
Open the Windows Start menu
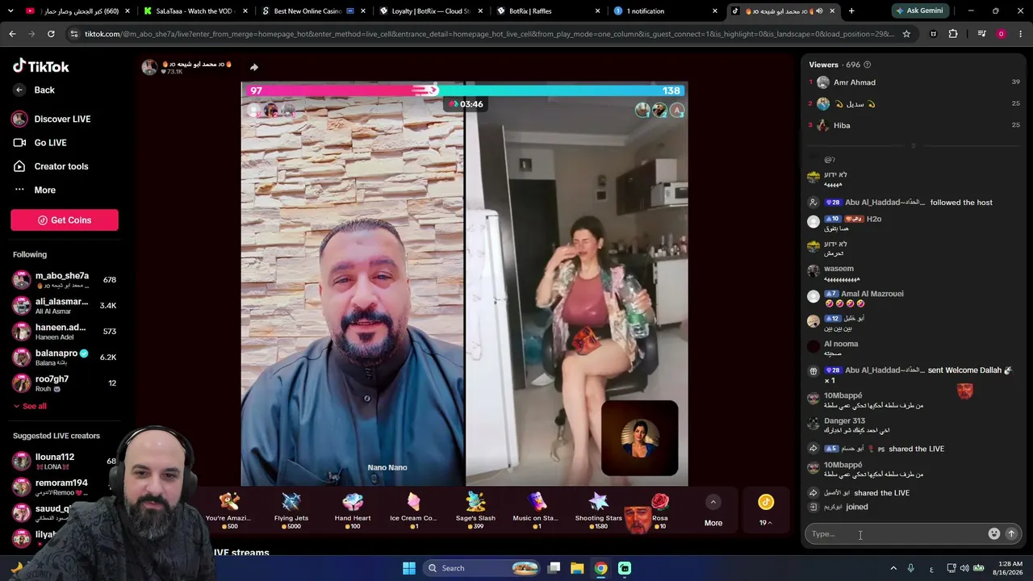click(x=409, y=568)
